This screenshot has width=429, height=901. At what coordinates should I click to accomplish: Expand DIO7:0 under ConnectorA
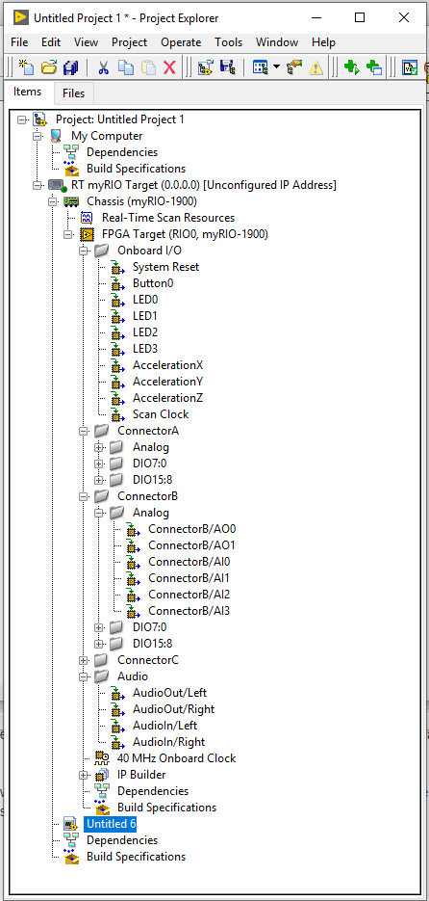99,464
